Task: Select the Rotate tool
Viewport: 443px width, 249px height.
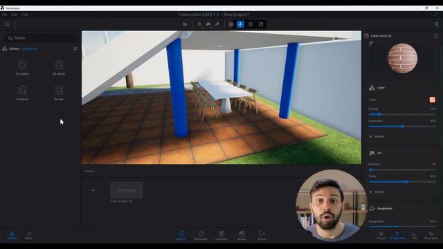Action: click(x=251, y=25)
